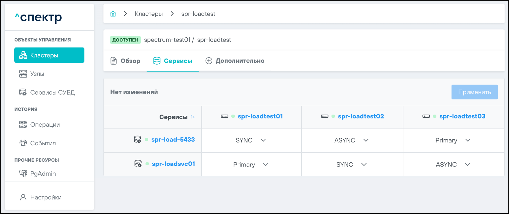Open PgAdmin from the sidebar
This screenshot has height=214, width=509.
point(43,173)
